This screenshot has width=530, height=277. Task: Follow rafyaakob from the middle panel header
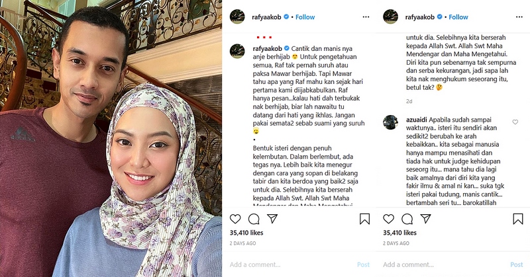click(305, 17)
